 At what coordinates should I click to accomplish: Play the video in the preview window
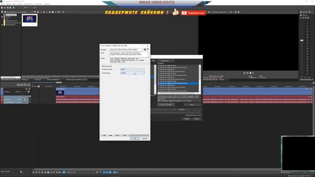pos(244,73)
